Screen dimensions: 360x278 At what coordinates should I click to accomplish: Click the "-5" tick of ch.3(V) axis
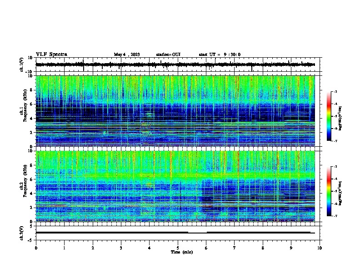point(30,240)
